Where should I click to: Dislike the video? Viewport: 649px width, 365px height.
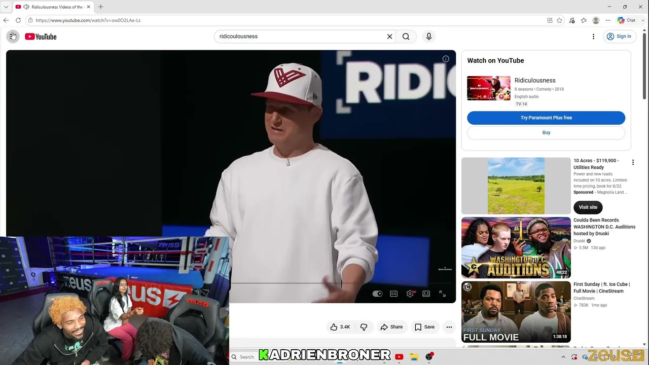click(x=364, y=327)
